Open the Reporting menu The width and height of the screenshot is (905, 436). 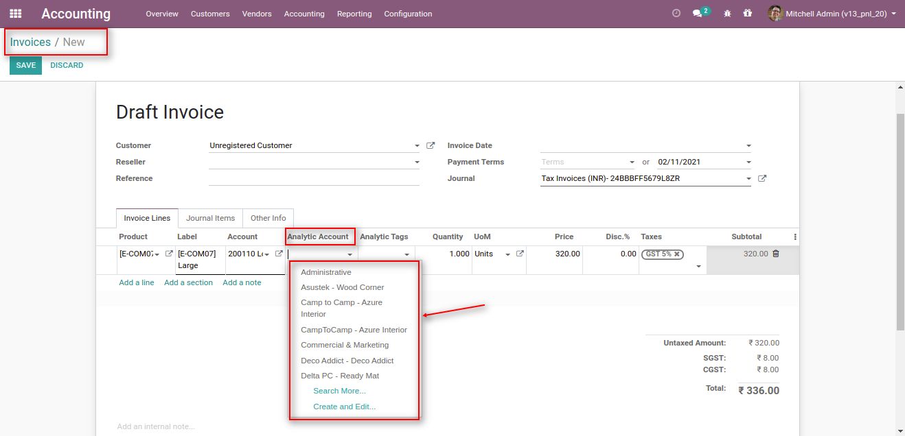[354, 13]
